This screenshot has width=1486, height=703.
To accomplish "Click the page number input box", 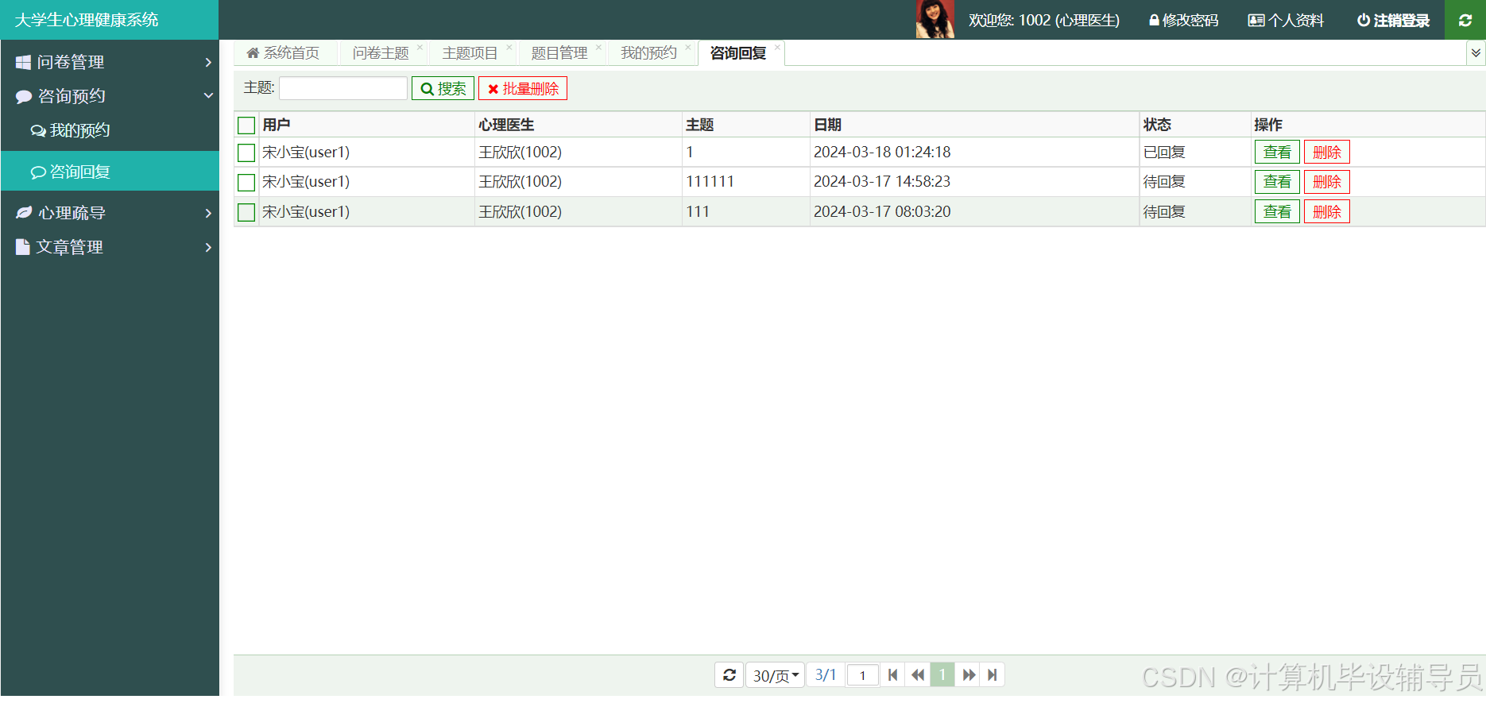I will [x=862, y=675].
